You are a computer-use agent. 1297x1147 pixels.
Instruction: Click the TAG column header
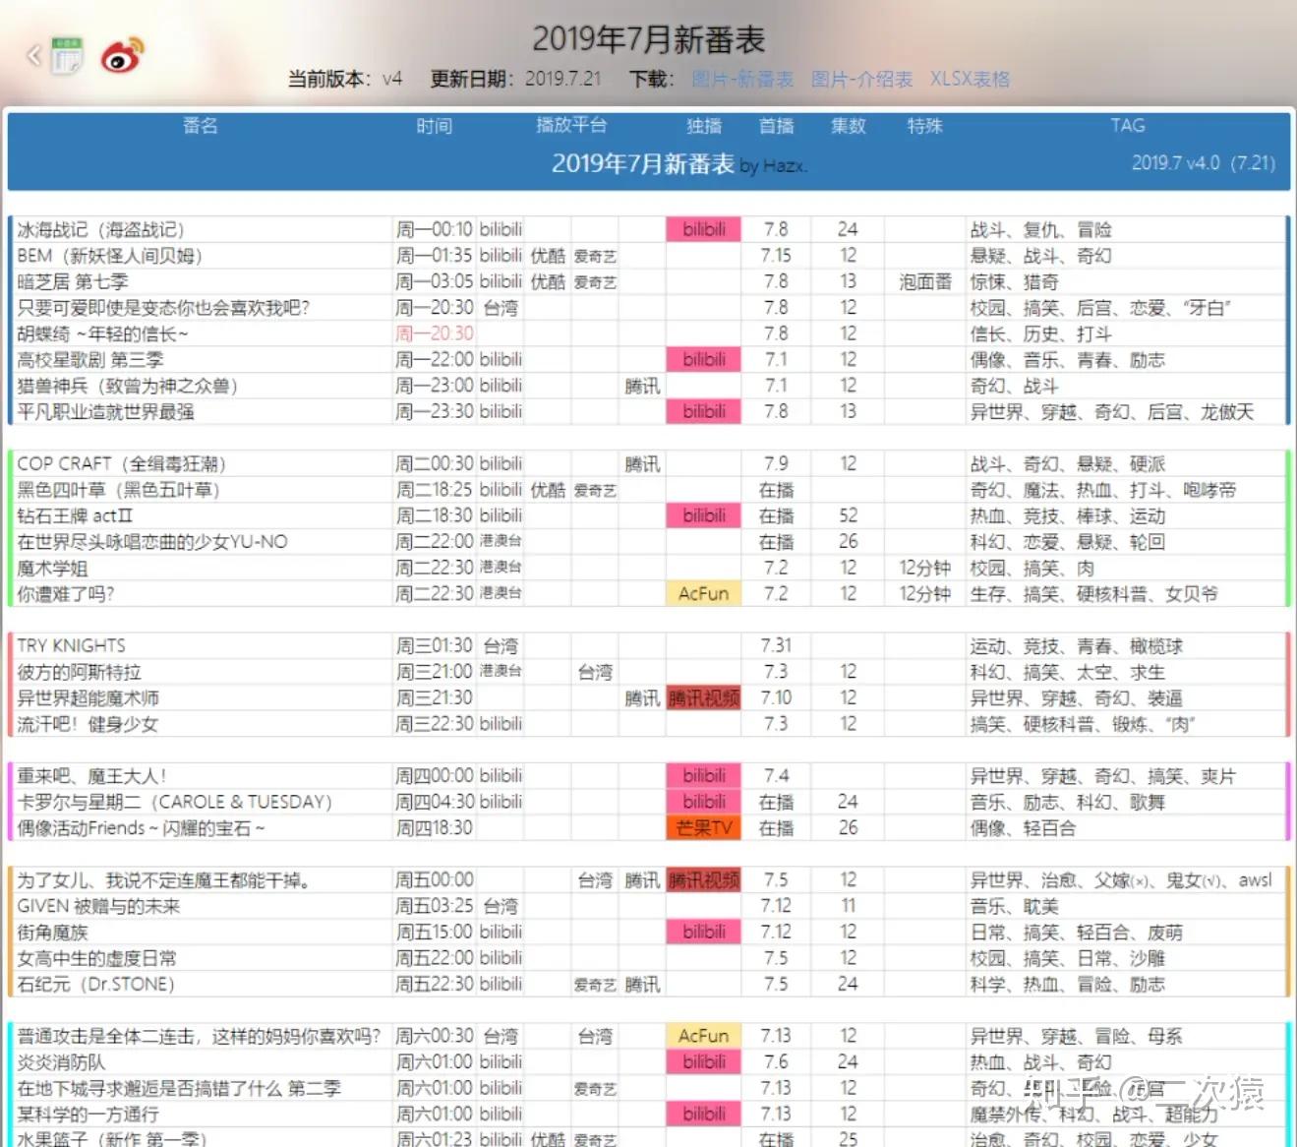click(1127, 125)
